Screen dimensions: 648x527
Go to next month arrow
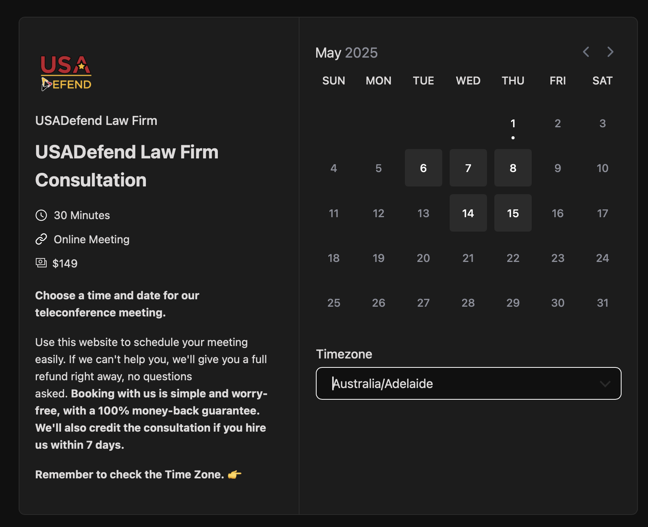tap(610, 52)
